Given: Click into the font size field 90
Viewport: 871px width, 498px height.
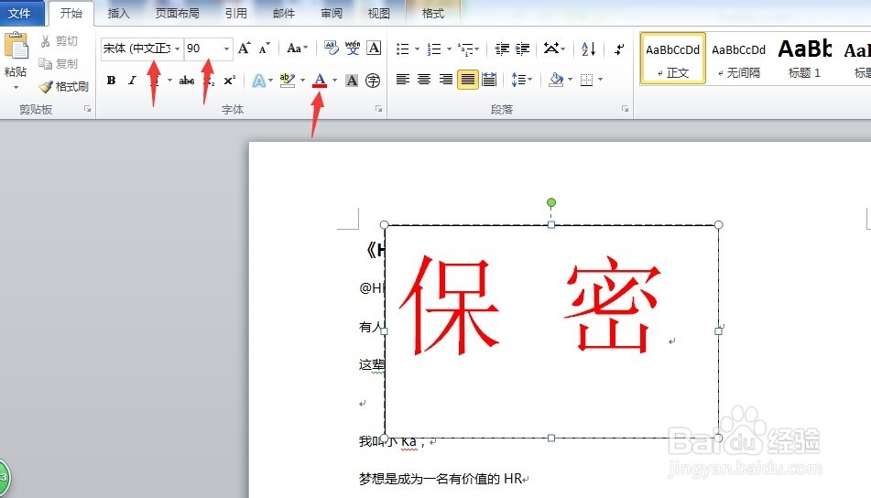Looking at the screenshot, I should tap(203, 49).
